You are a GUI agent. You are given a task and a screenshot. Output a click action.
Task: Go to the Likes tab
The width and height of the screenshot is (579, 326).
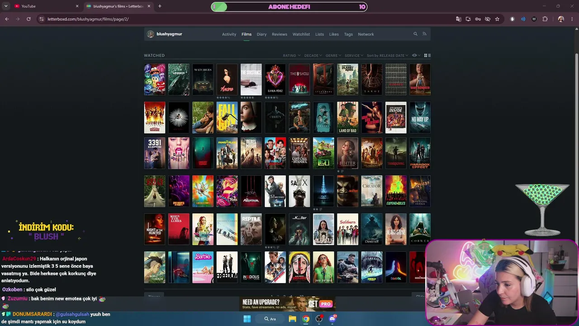click(x=334, y=34)
